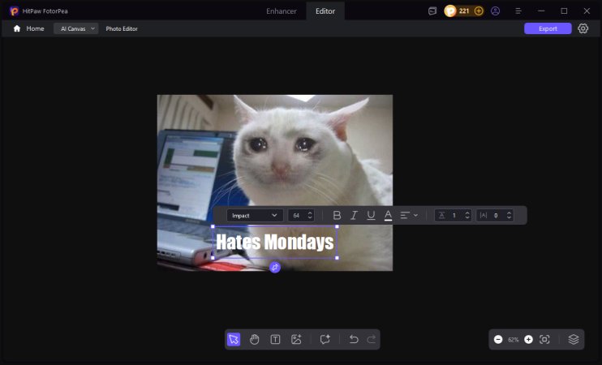Open the AI Canvas dropdown
Viewport: 602px width, 365px height.
click(76, 28)
